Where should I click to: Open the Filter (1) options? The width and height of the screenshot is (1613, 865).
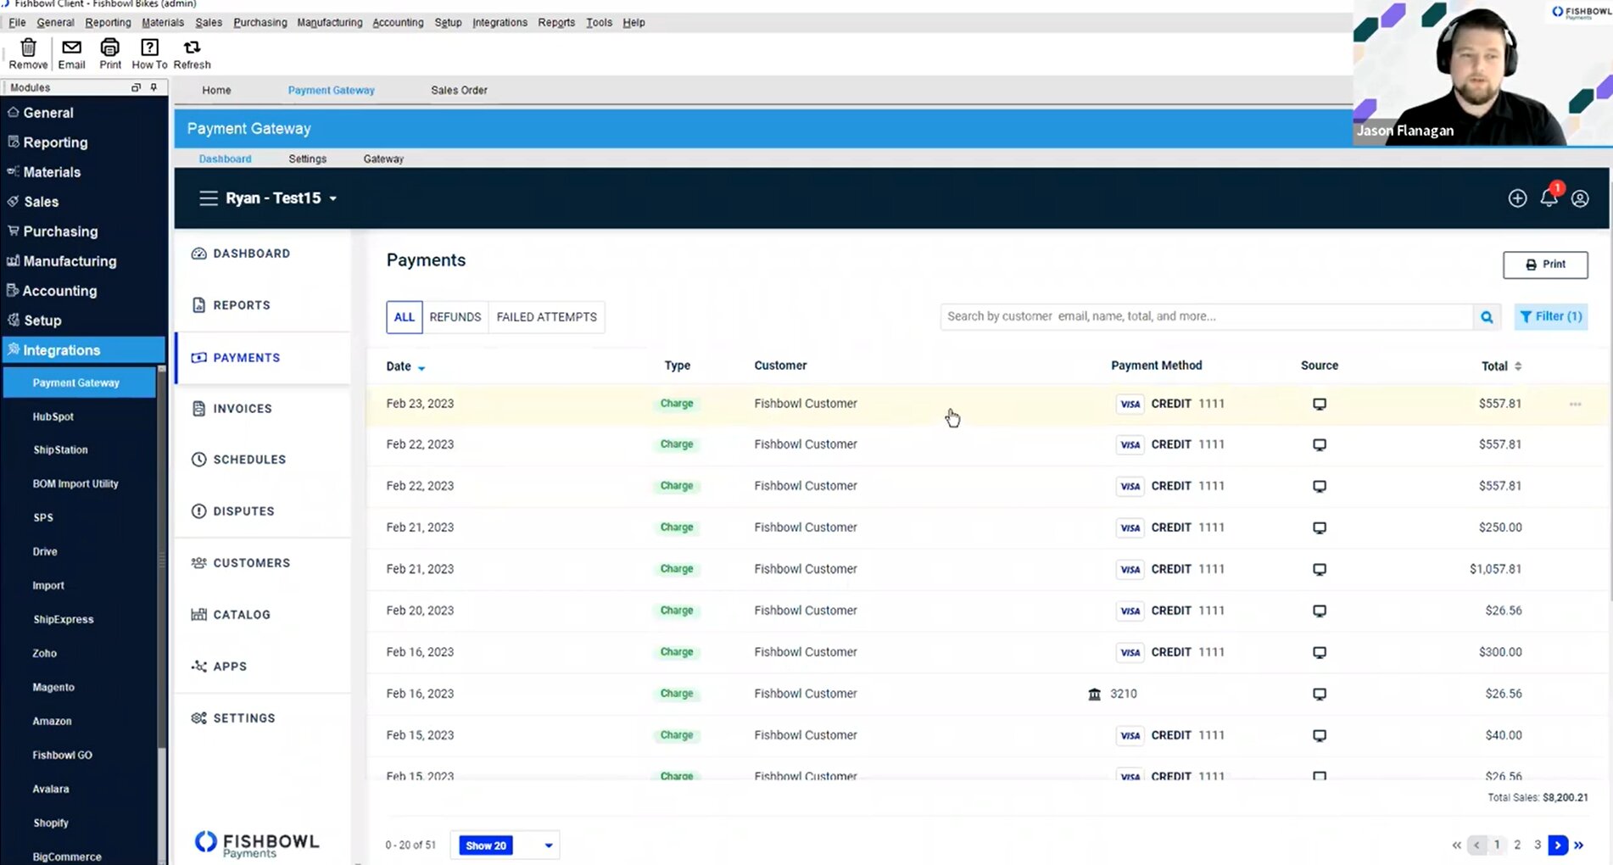pyautogui.click(x=1550, y=316)
